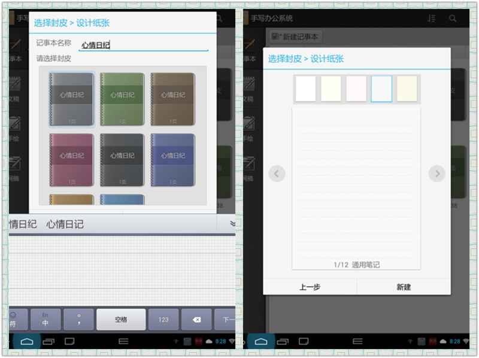Viewport: 479px width, 358px height.
Task: Choose the 情日纪 input candidate
Action: tap(23, 224)
